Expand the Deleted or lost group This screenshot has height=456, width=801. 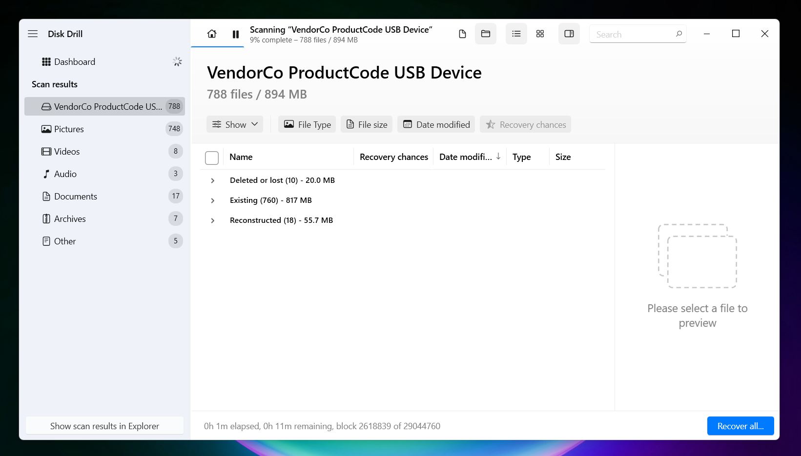click(x=213, y=180)
